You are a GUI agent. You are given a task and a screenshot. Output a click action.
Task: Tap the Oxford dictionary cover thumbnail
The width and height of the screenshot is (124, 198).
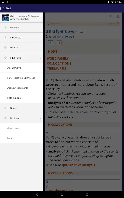point(6,18)
